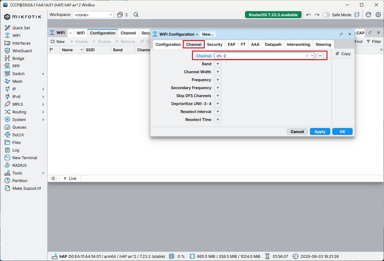Click OK in WiFi Configuration dialog
384x261 pixels.
(342, 131)
